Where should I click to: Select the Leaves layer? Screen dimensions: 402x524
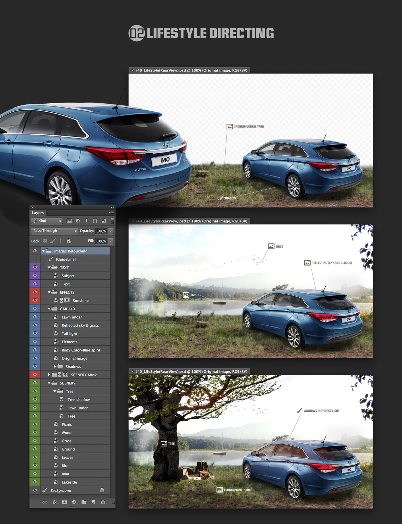coord(75,457)
